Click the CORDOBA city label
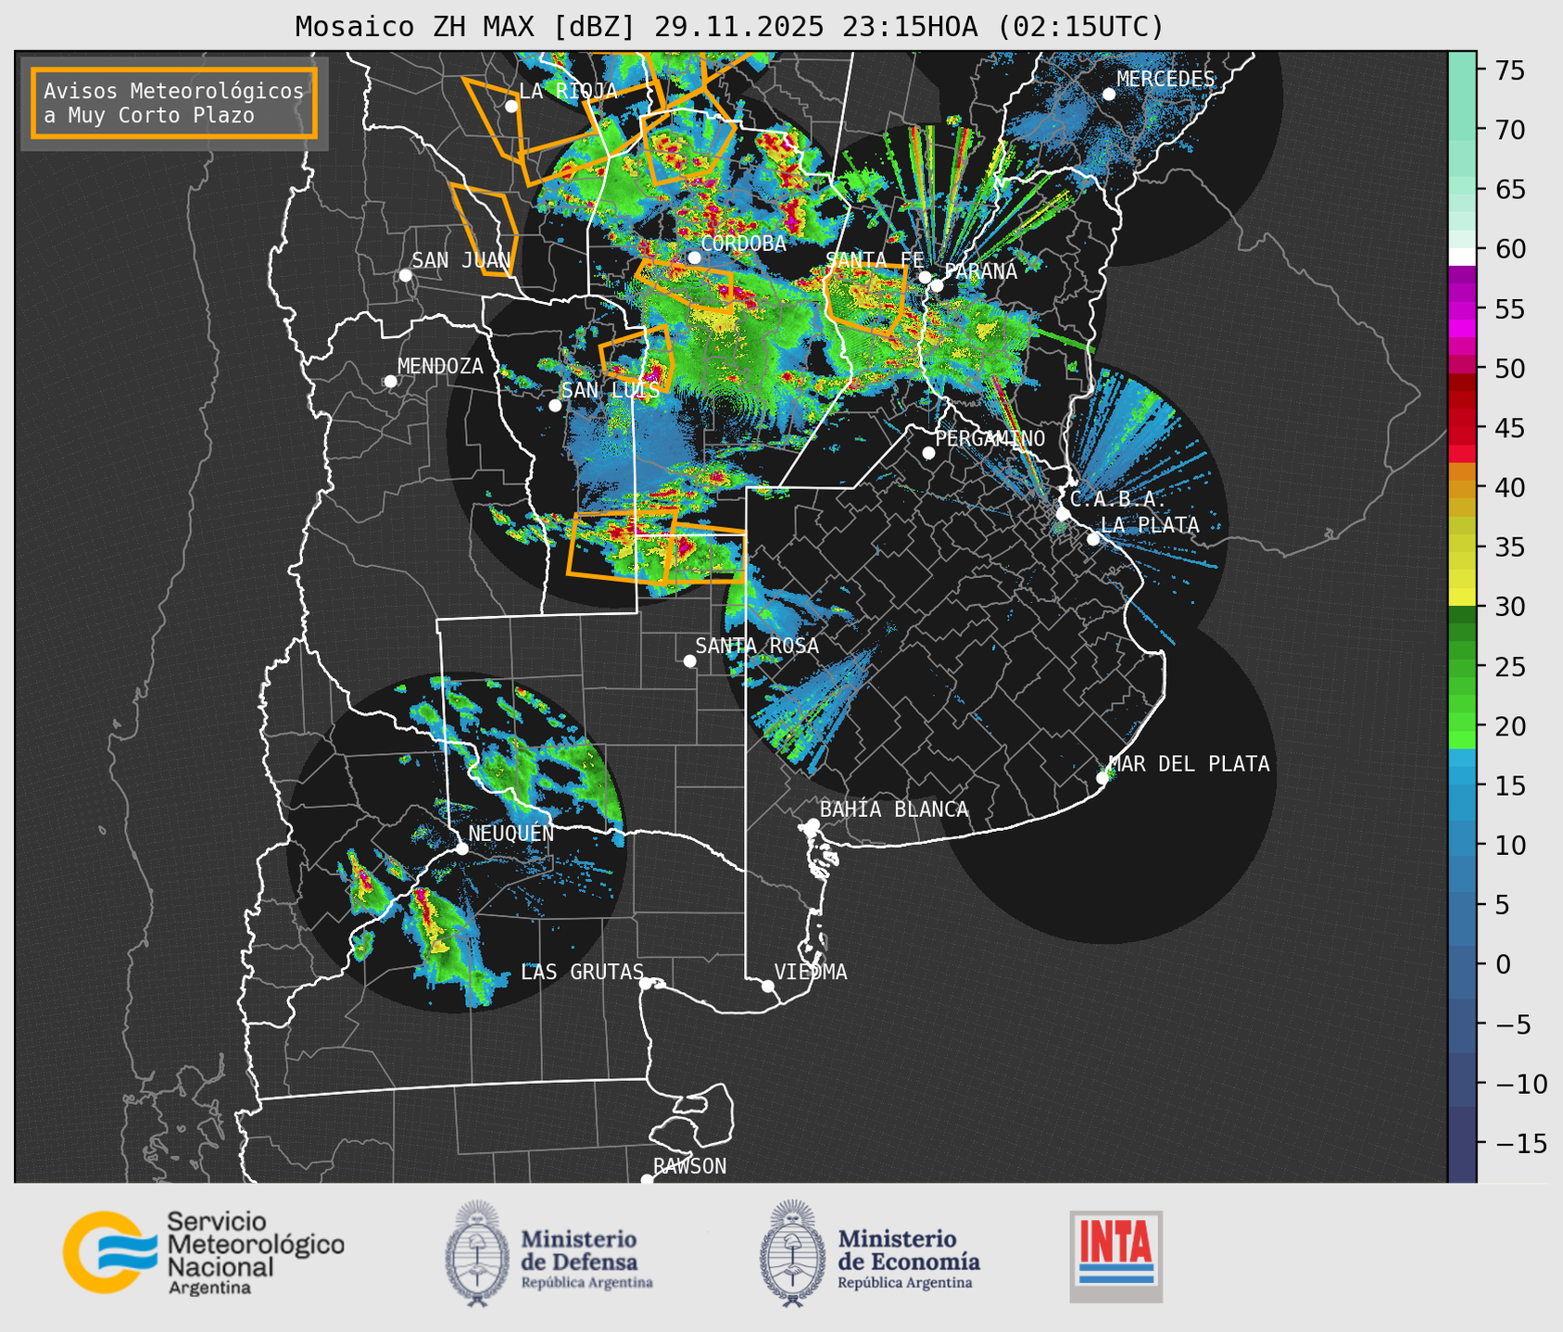Screen dimensions: 1563x1332 (x=743, y=244)
